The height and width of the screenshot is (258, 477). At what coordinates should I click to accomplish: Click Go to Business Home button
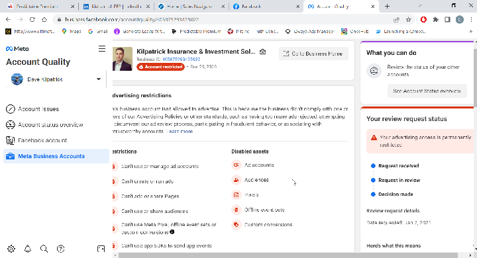click(313, 54)
